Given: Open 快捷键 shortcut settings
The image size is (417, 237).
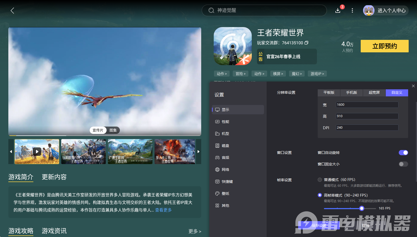Looking at the screenshot, I should pos(227,182).
